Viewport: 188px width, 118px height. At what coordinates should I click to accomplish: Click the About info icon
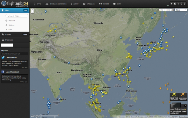click(71, 4)
